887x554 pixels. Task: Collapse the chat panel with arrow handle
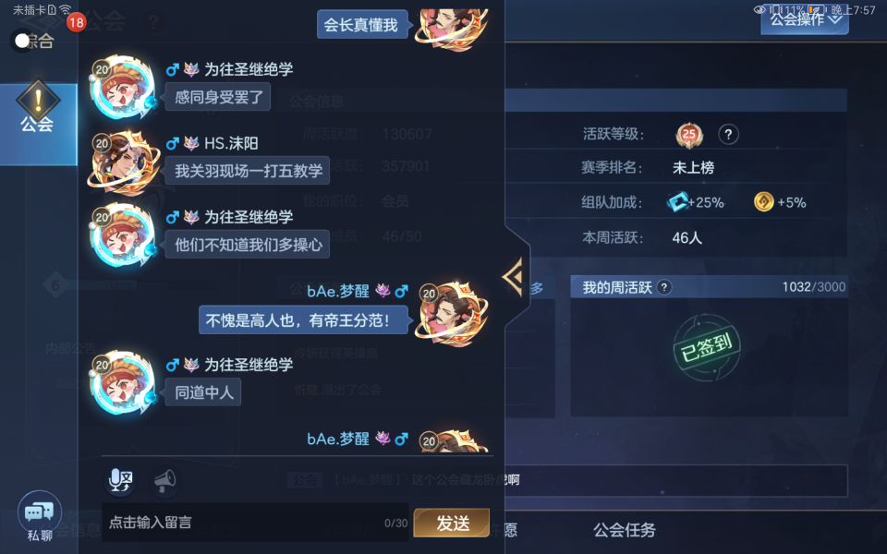[515, 276]
